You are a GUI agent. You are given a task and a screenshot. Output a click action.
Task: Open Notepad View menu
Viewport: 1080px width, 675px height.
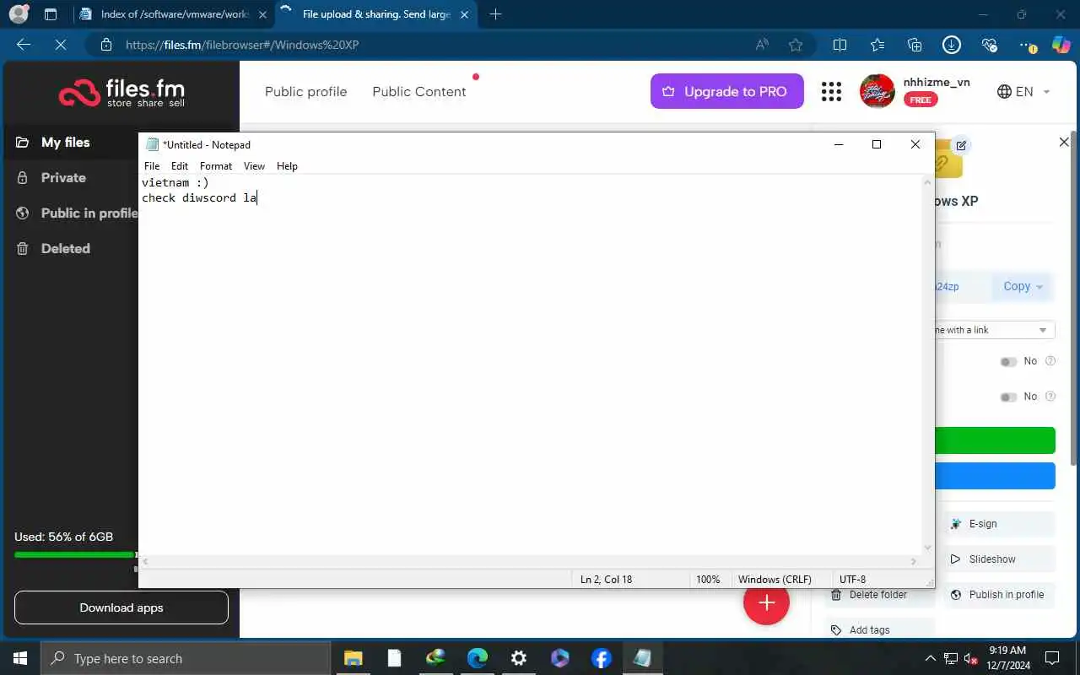[254, 166]
